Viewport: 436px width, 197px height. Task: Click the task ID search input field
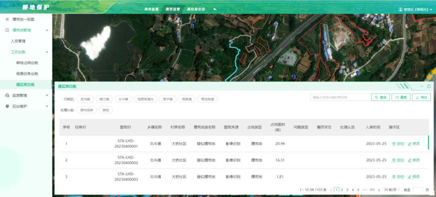(340, 97)
